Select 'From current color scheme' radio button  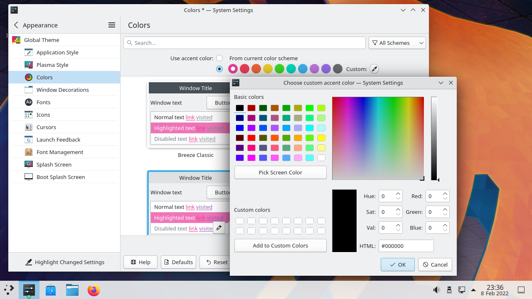tap(219, 58)
